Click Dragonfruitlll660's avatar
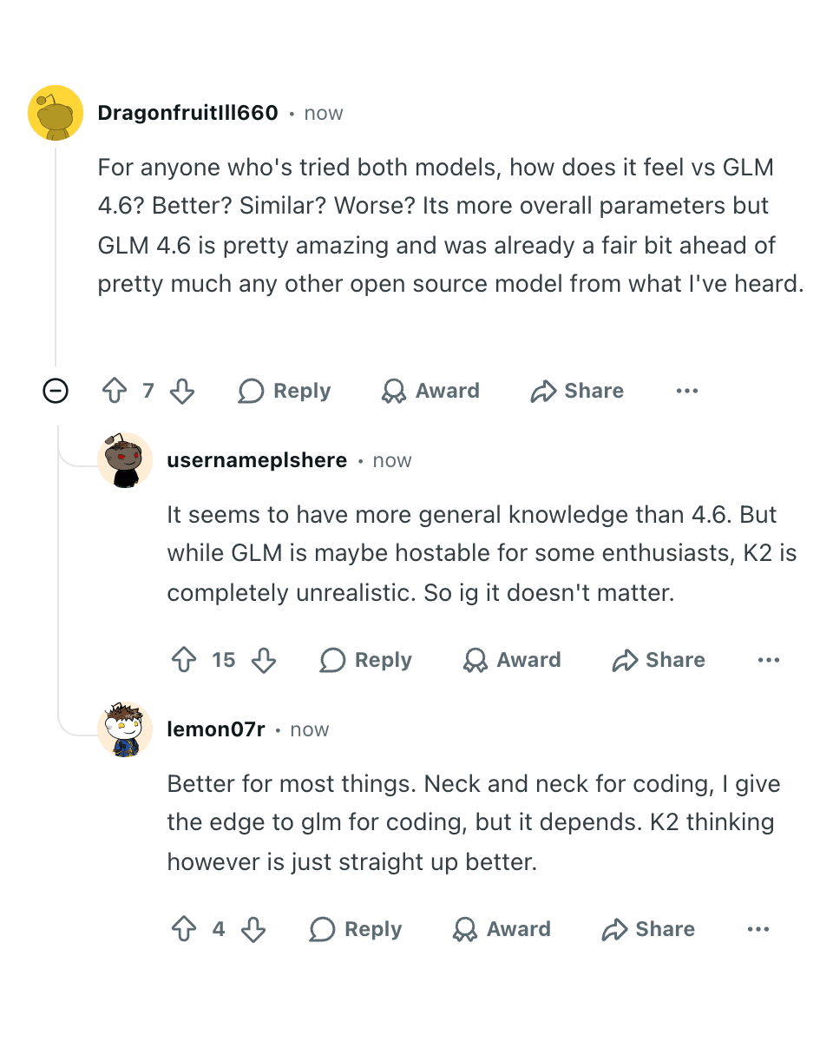The height and width of the screenshot is (1042, 833). click(56, 113)
